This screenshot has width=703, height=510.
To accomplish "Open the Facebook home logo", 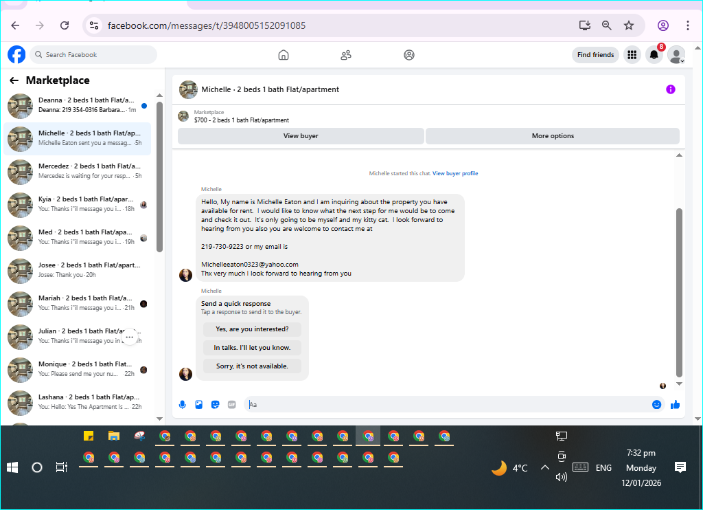I will (x=16, y=55).
